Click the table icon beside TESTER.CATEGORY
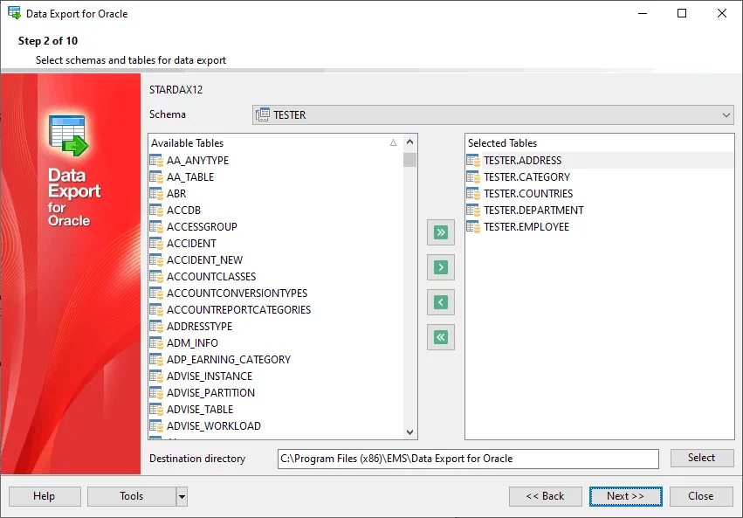The height and width of the screenshot is (518, 743). coord(473,177)
